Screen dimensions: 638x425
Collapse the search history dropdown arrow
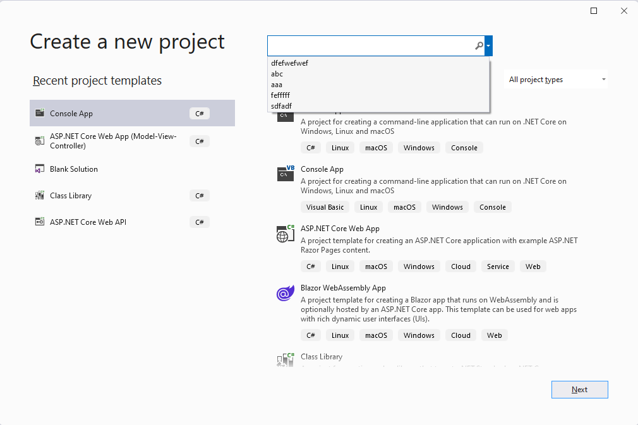coord(488,45)
